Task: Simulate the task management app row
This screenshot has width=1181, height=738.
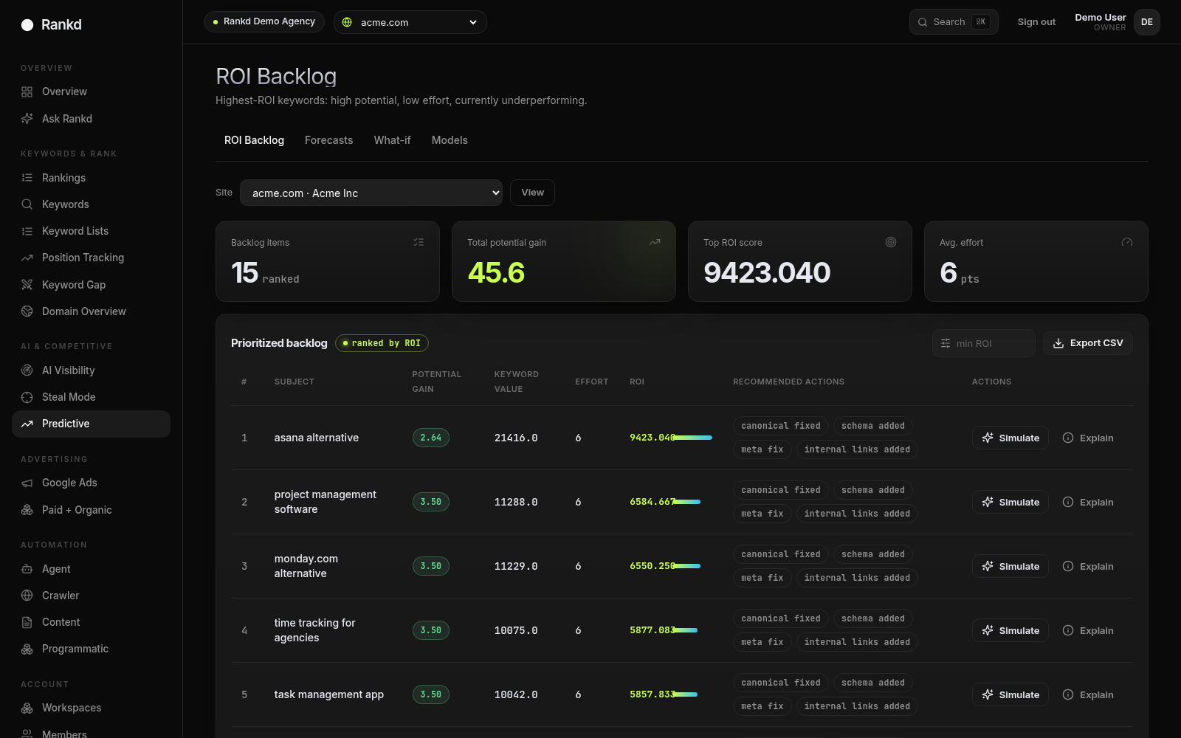Action: pos(1010,694)
